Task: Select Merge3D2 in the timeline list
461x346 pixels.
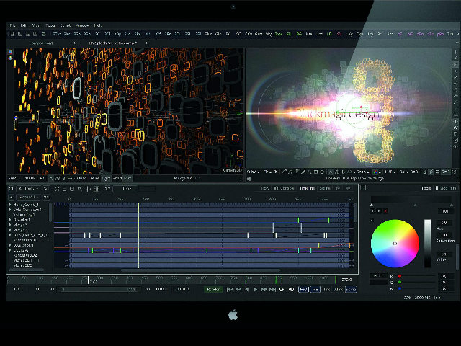Action: tap(22, 265)
